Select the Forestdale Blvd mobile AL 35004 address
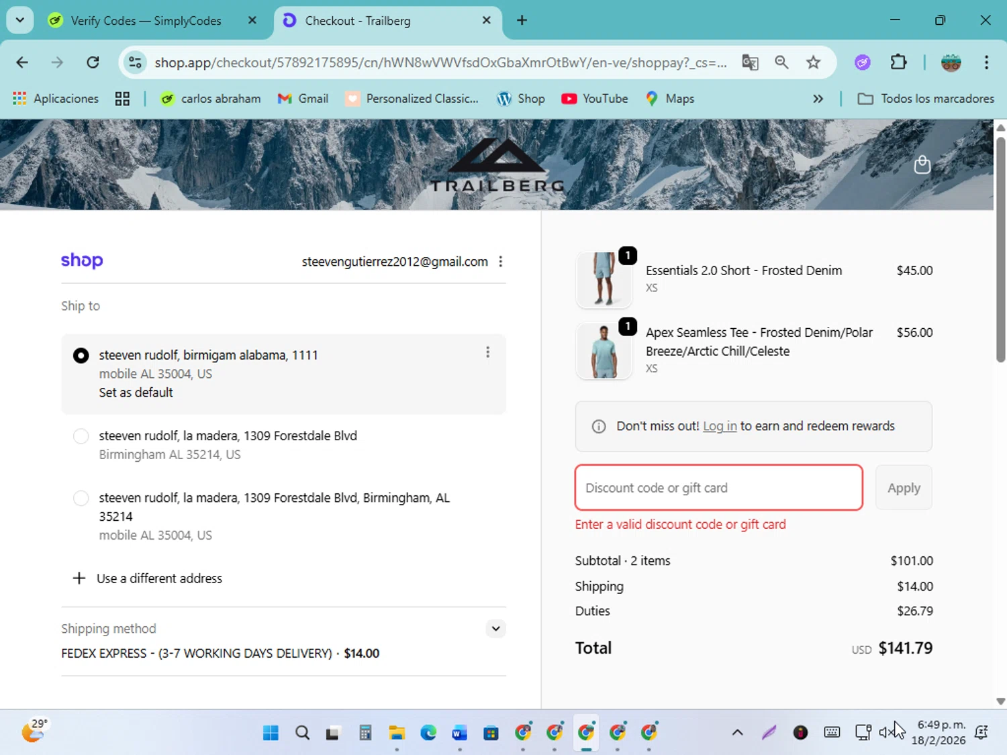1007x755 pixels. [x=81, y=498]
